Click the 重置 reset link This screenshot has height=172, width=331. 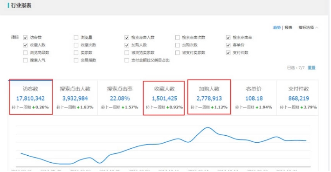tap(311, 67)
